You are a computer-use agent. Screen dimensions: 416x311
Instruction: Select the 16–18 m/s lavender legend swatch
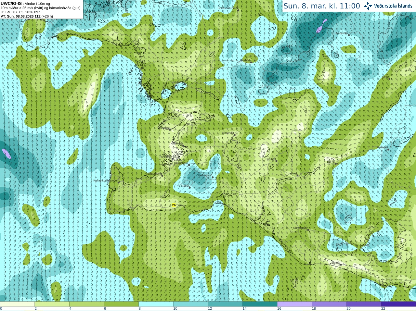point(295,304)
